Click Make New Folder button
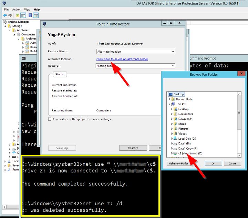This screenshot has width=248, height=218. (x=178, y=163)
